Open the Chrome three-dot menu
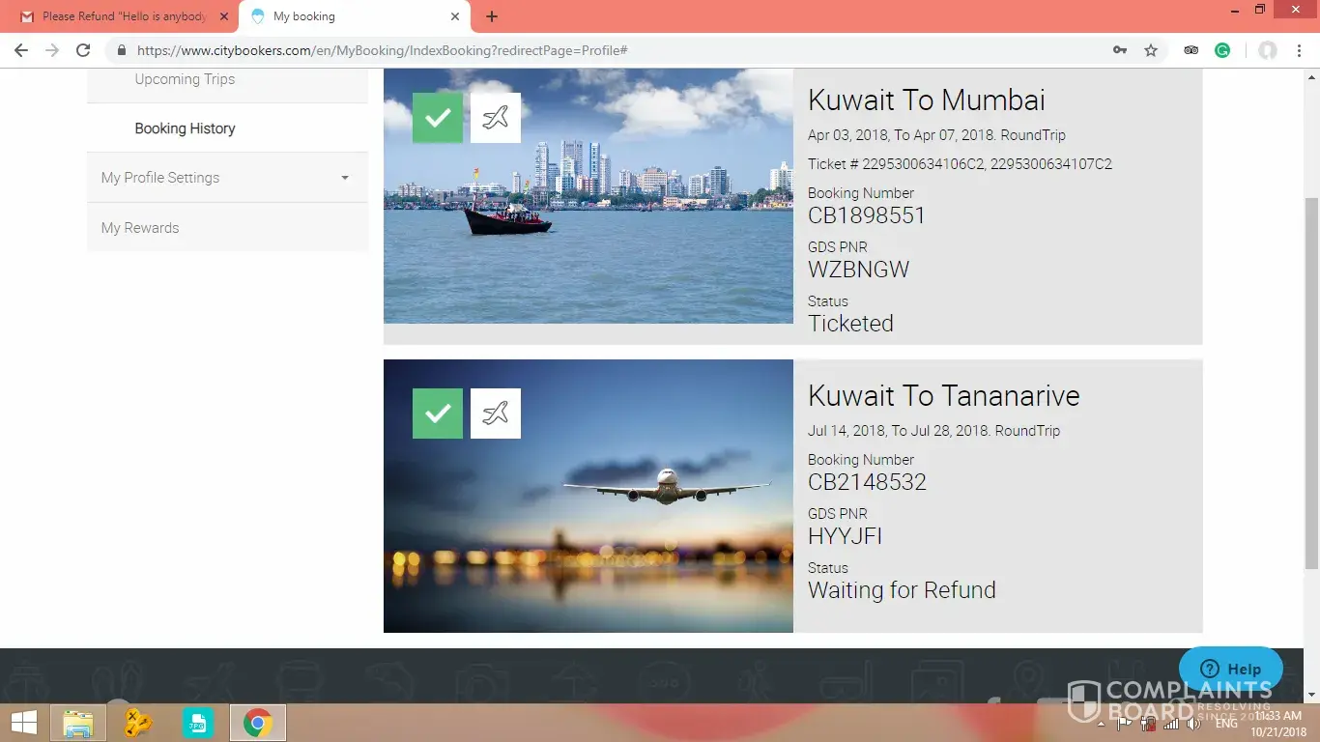This screenshot has height=742, width=1320. (1300, 50)
